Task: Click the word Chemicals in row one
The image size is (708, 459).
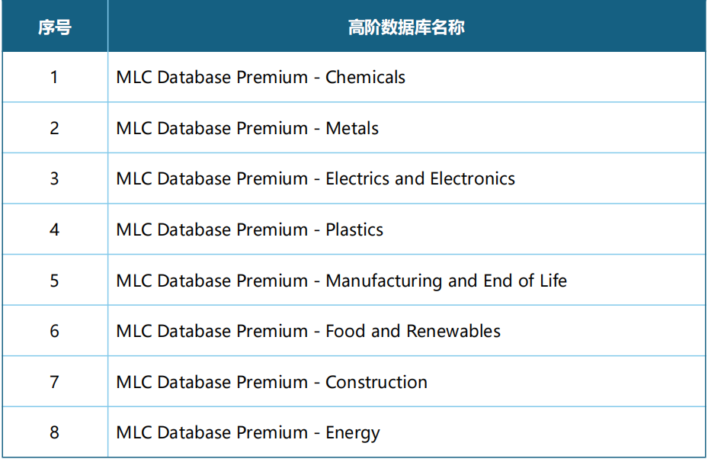Action: click(x=365, y=77)
